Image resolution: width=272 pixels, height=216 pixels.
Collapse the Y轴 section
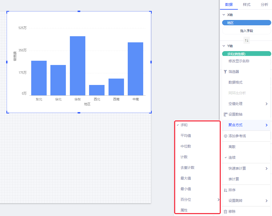pyautogui.click(x=224, y=46)
